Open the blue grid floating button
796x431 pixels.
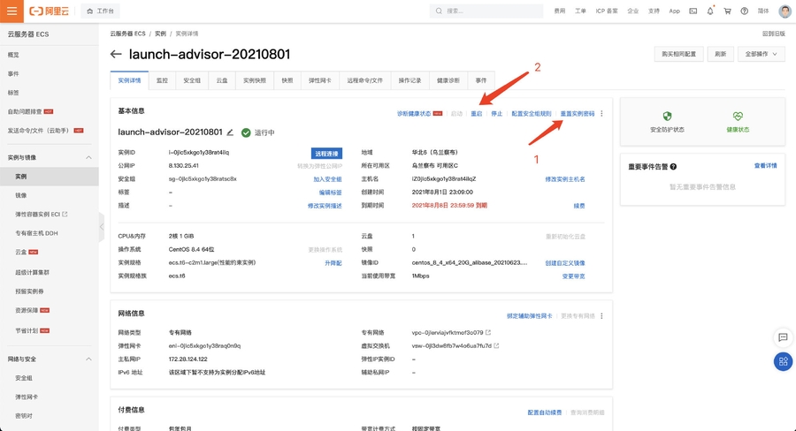pyautogui.click(x=783, y=361)
